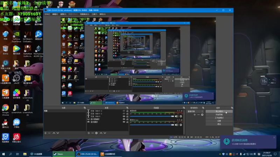Screen dimensions: 280x157
Task: Open obs32 desktop shortcut
Action: pyautogui.click(x=16, y=79)
